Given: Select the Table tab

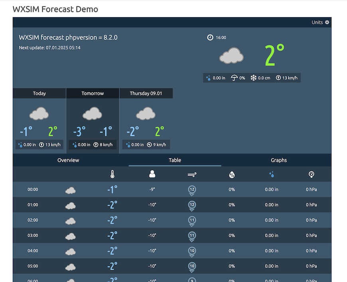Looking at the screenshot, I should point(175,160).
